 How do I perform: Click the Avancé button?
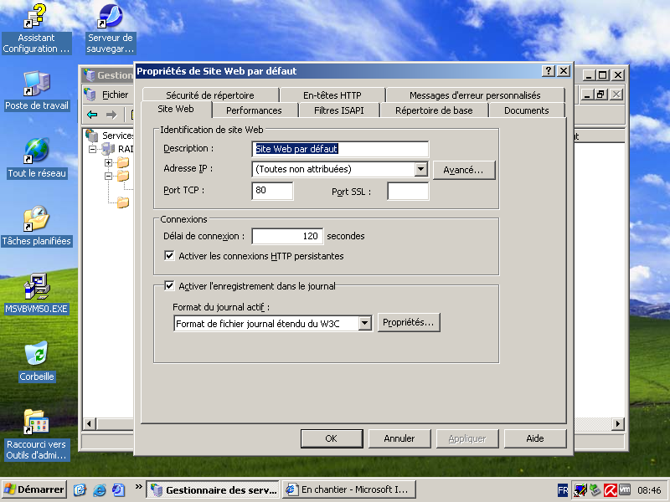pyautogui.click(x=465, y=169)
